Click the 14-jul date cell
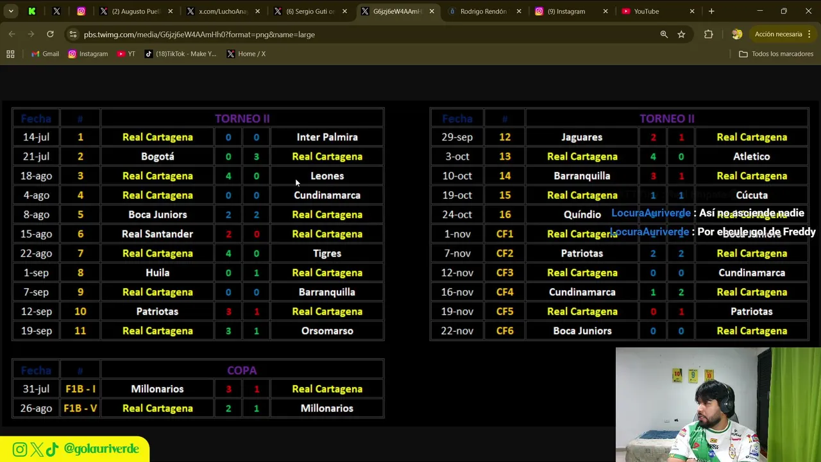This screenshot has width=821, height=462. coord(36,137)
